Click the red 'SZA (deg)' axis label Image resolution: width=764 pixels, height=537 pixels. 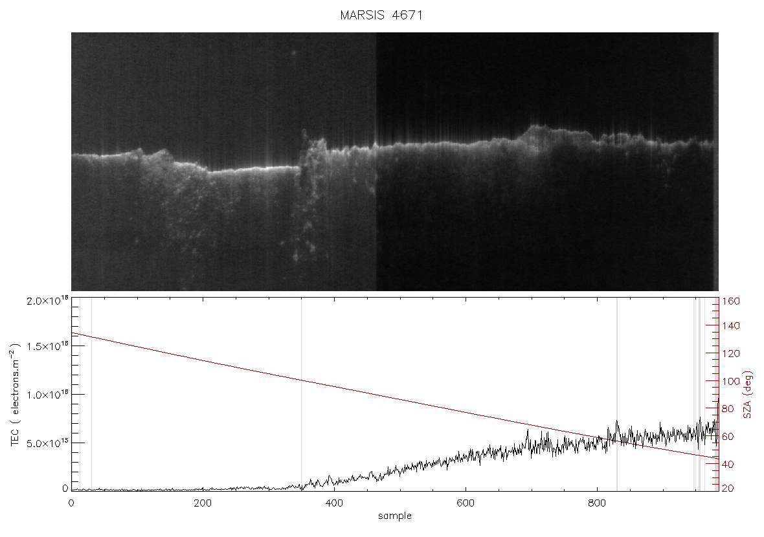click(x=748, y=395)
